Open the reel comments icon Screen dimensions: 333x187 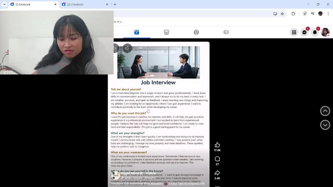217,159
